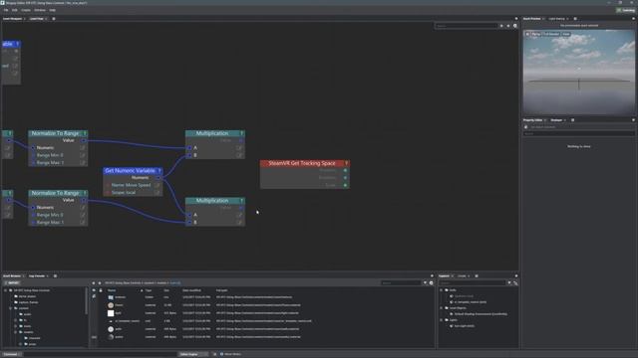Switch to the Level Viewport tab
Screen dimensions: 638x358
coord(13,19)
